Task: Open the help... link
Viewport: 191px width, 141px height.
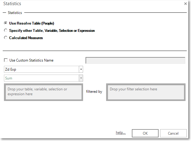Action: tap(121, 133)
